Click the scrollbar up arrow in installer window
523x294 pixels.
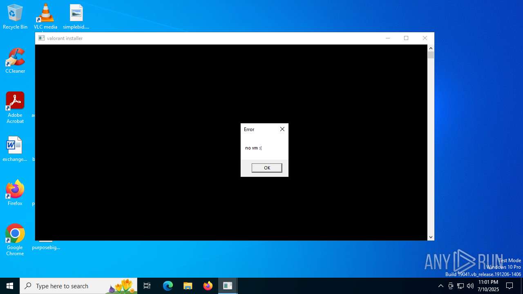431,48
